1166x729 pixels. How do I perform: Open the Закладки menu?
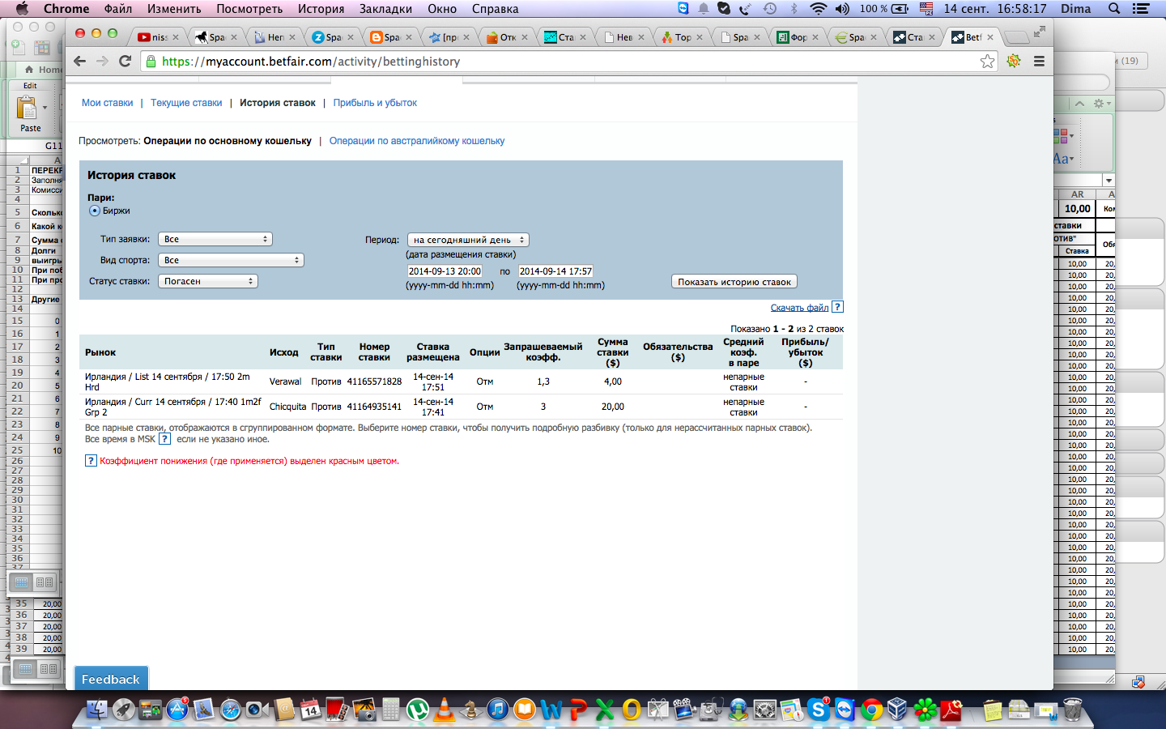pyautogui.click(x=385, y=9)
